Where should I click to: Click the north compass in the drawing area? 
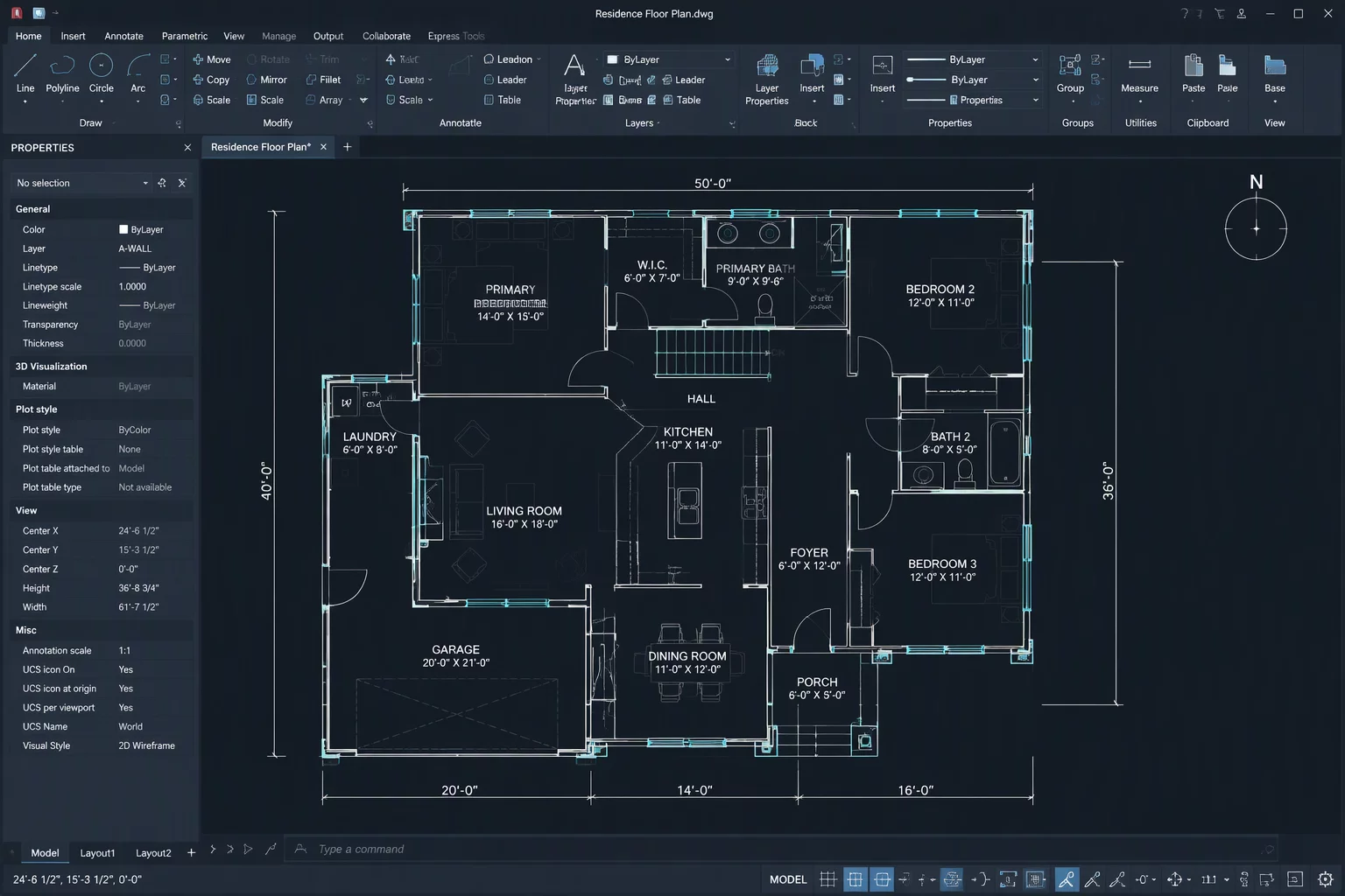[x=1256, y=228]
